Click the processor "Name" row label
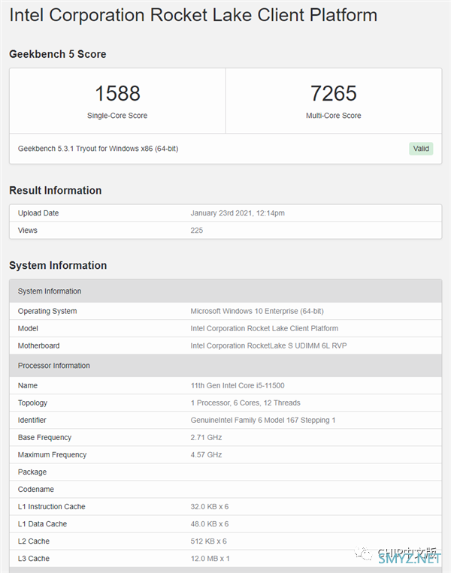Image resolution: width=451 pixels, height=573 pixels. tap(28, 385)
